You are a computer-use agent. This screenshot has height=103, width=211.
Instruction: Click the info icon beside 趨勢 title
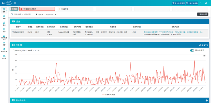(x=21, y=45)
